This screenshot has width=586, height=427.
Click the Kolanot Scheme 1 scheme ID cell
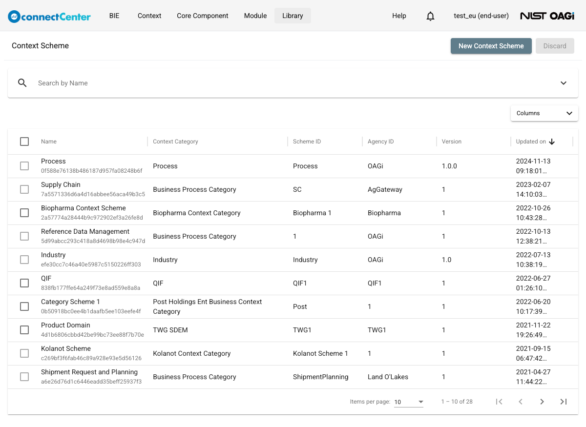(x=320, y=353)
